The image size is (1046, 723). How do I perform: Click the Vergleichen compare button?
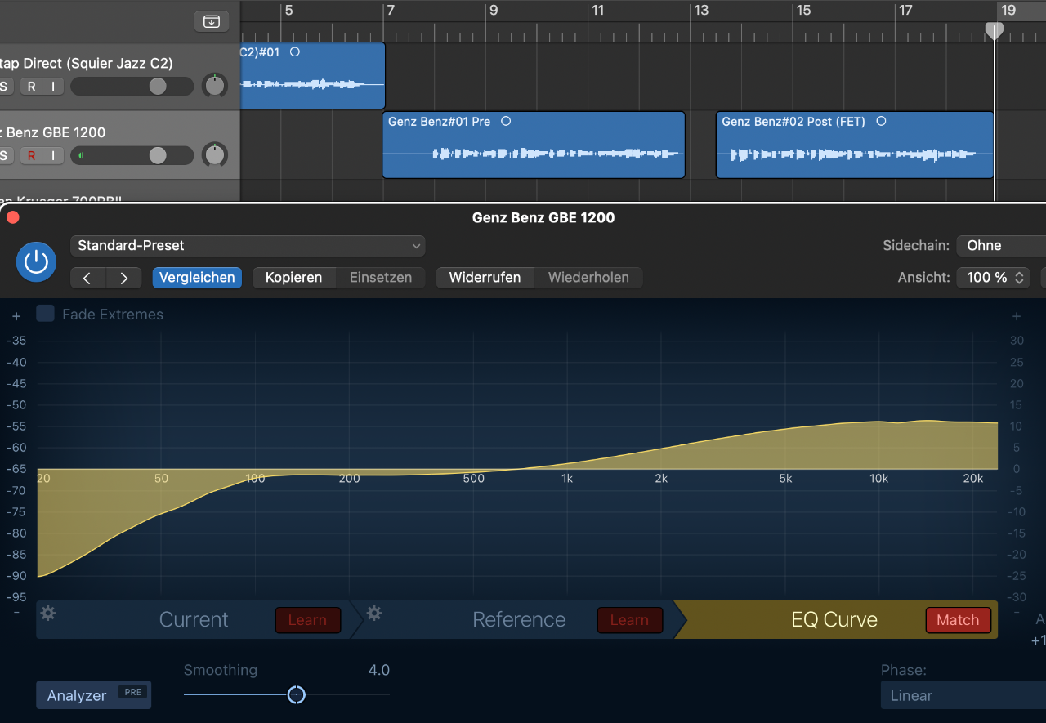[x=197, y=278]
